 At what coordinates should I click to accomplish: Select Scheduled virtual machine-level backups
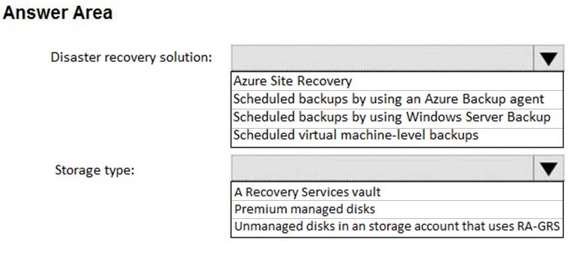(x=397, y=135)
